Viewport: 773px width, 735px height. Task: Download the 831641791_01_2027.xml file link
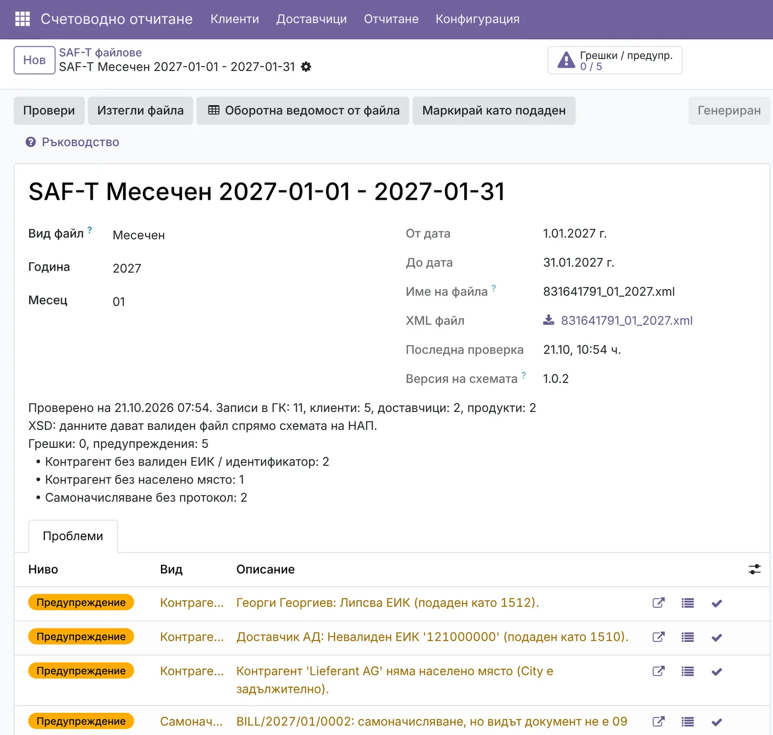click(627, 320)
